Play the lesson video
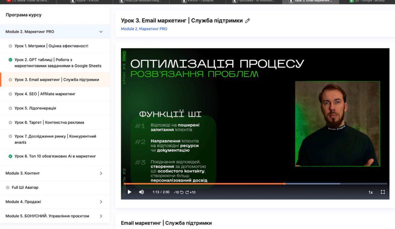This screenshot has width=395, height=229. click(129, 192)
